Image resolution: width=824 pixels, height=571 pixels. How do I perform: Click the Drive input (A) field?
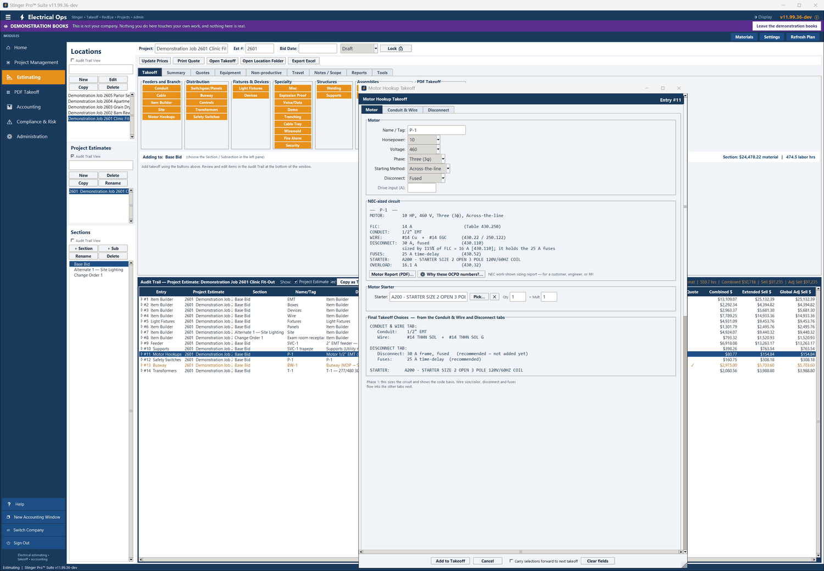coord(422,188)
